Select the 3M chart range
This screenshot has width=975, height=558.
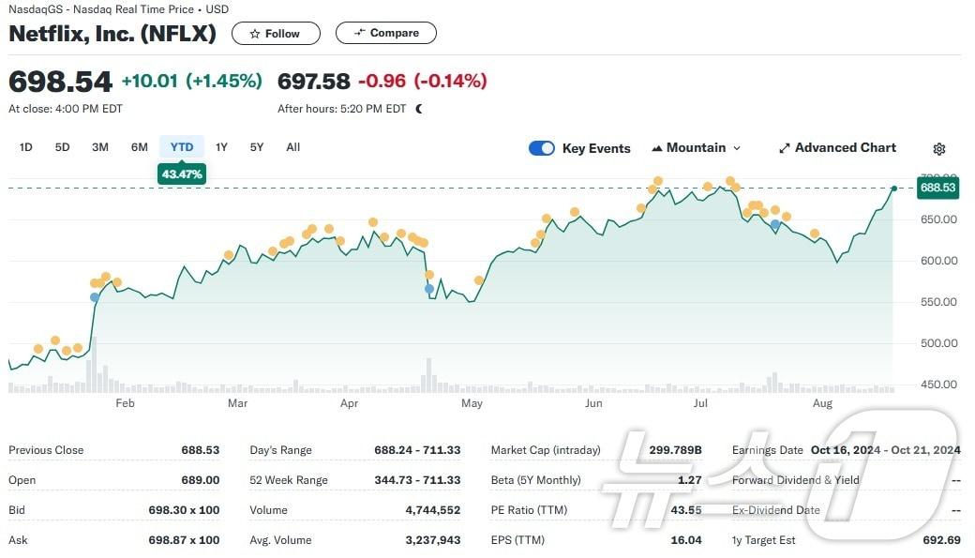coord(100,147)
